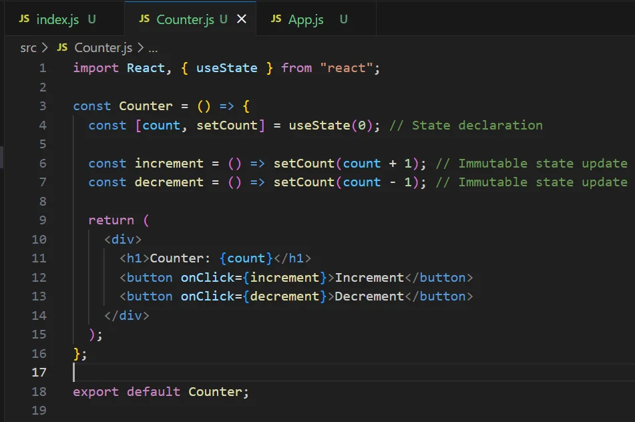The height and width of the screenshot is (422, 635).
Task: Click {count} inside the h1 element
Action: (x=246, y=258)
